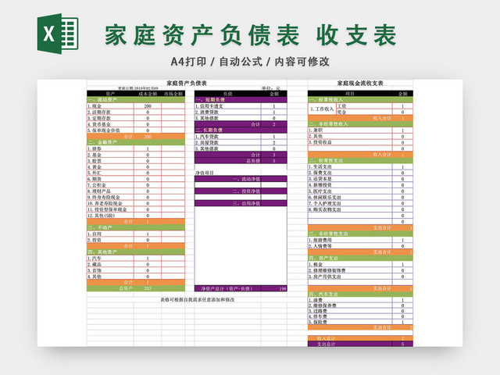
Task: Click '净资产总计（资产-负债）' row
Action: point(241,288)
